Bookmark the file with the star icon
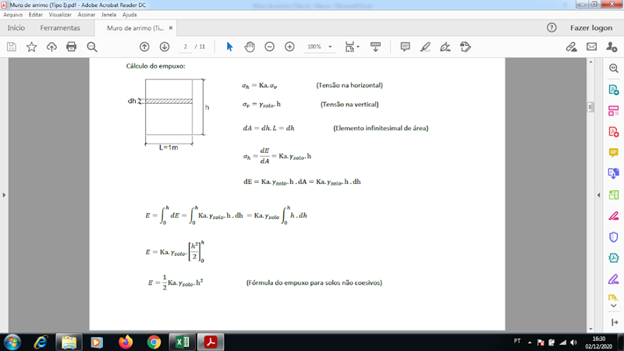Screen dimensions: 624x351 31,47
